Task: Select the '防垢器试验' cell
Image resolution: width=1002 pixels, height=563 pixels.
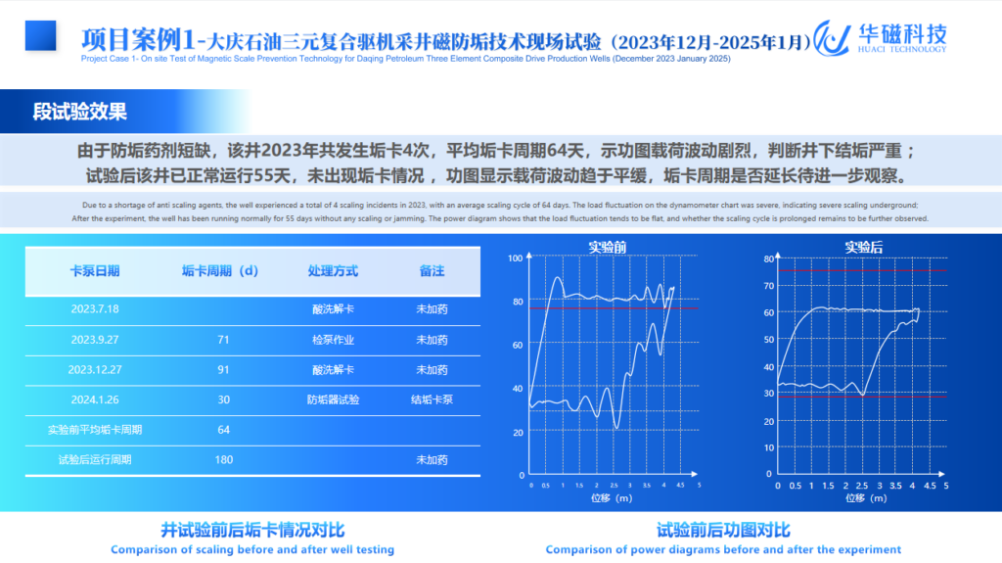Action: [333, 399]
